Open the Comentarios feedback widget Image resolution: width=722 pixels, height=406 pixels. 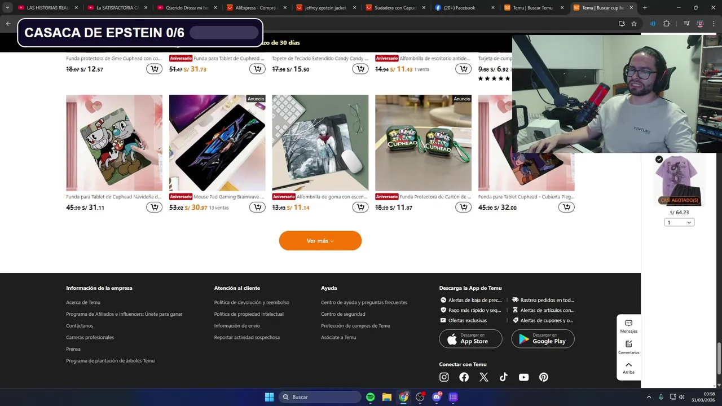628,347
